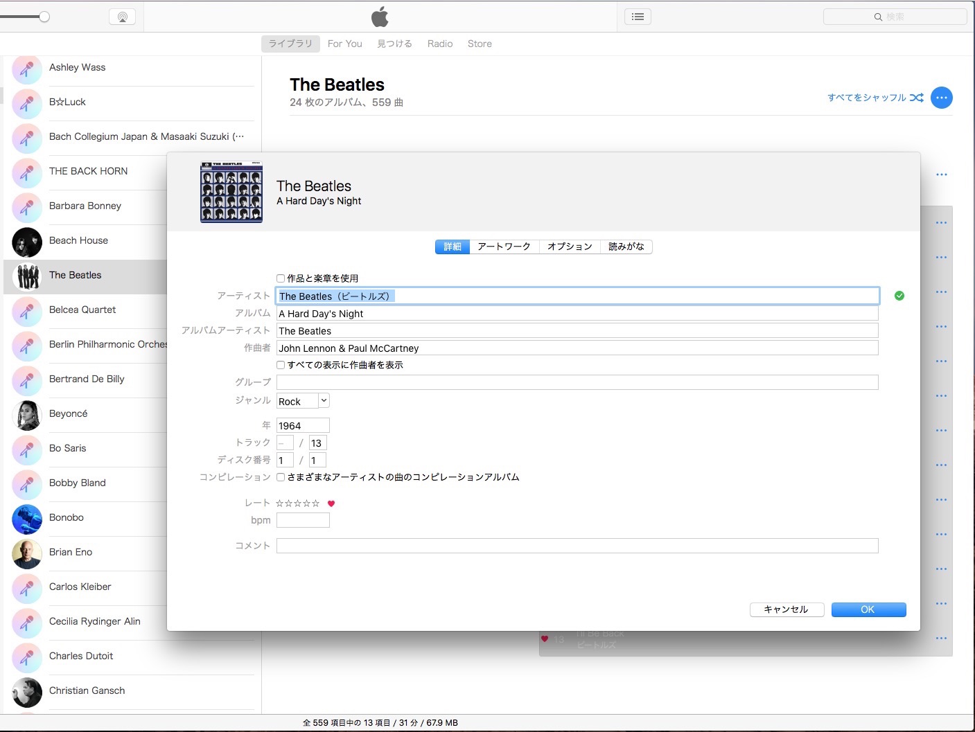
Task: Select the Bonobo artist icon in sidebar
Action: pos(27,519)
